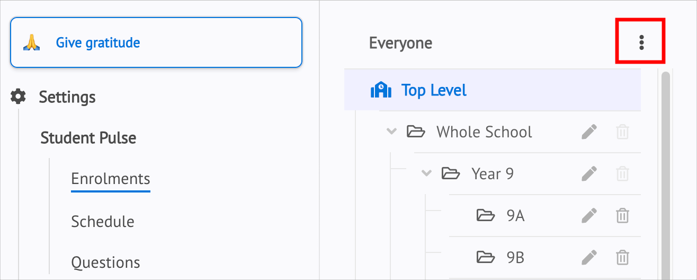Collapse the Whole School group
697x280 pixels.
point(391,132)
